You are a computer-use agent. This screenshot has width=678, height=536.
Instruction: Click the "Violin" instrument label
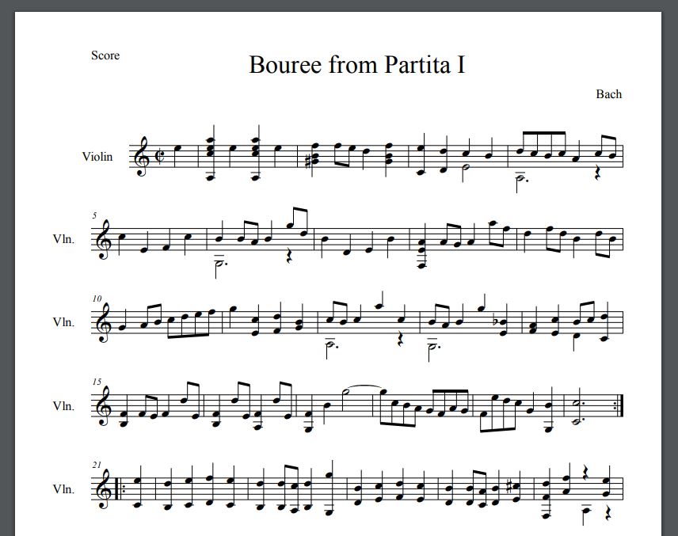click(97, 156)
